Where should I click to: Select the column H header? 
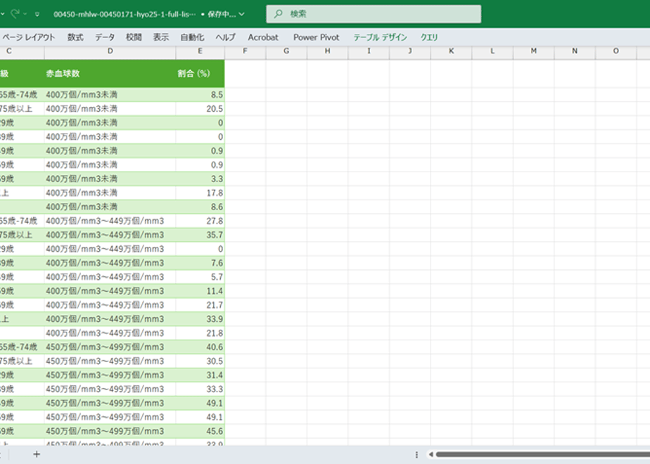(x=328, y=51)
